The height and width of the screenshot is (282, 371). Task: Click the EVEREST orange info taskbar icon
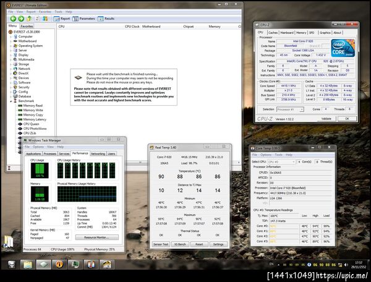click(x=59, y=265)
